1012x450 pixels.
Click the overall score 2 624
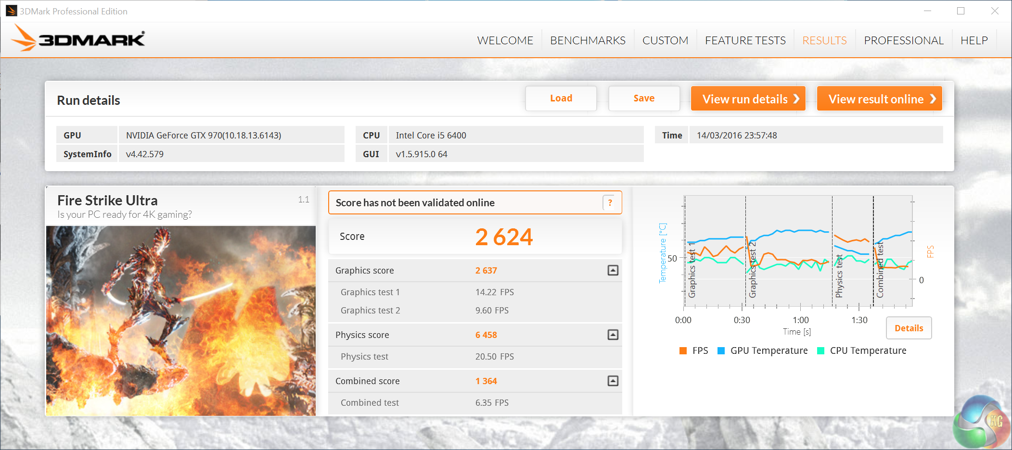(x=504, y=237)
